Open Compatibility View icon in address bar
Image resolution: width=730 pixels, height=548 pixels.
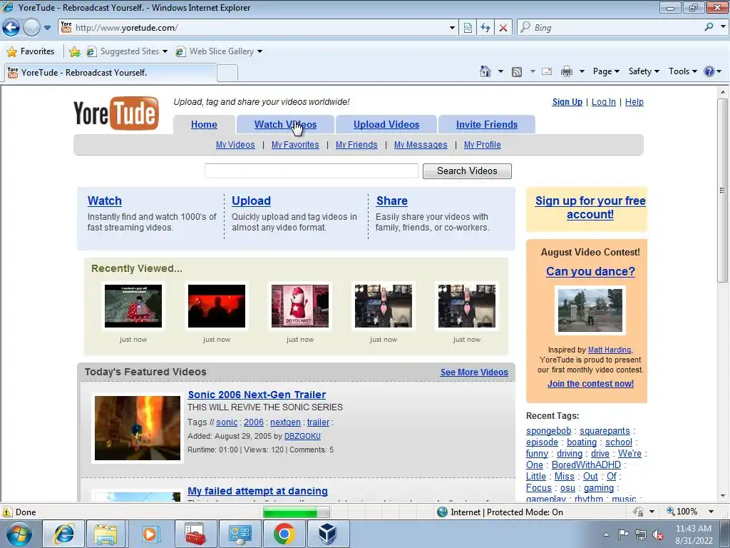(468, 28)
